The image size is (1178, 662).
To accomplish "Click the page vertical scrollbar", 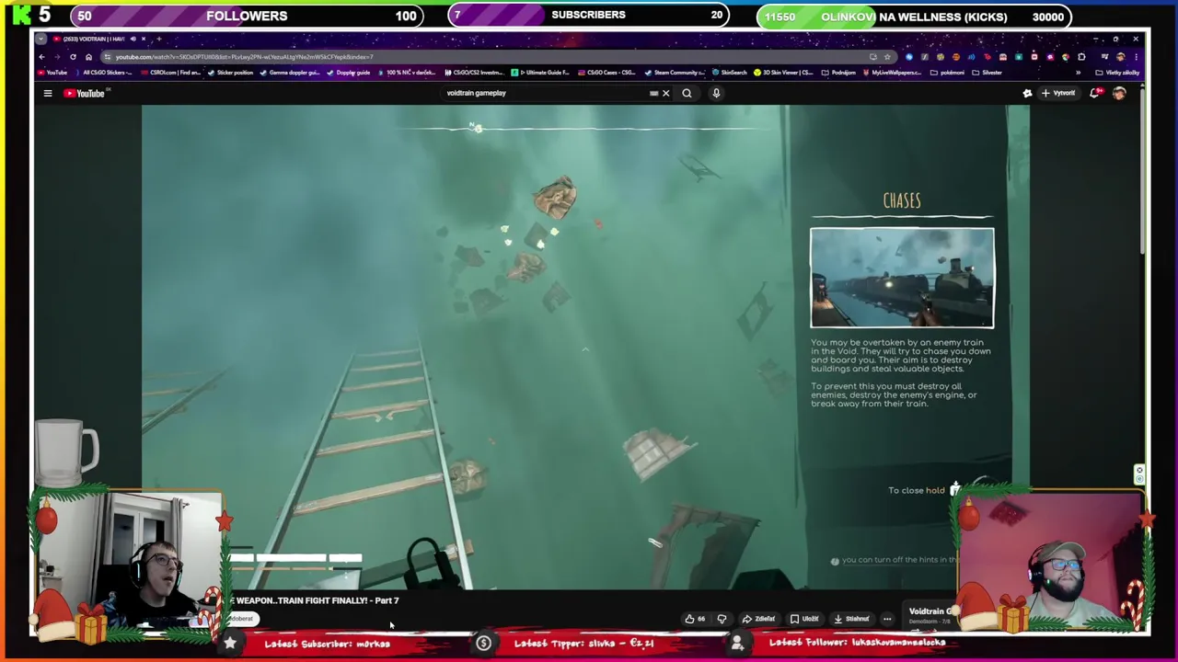I will click(1142, 170).
